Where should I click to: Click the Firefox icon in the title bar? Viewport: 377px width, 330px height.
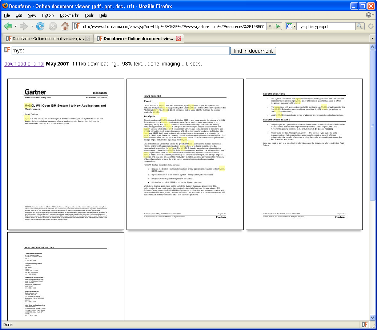5,6
